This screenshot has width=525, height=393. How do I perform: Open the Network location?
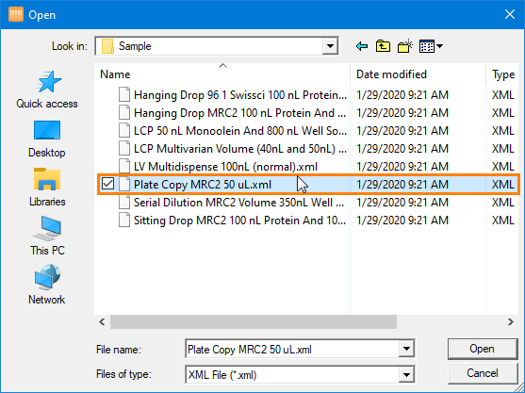coord(47,286)
